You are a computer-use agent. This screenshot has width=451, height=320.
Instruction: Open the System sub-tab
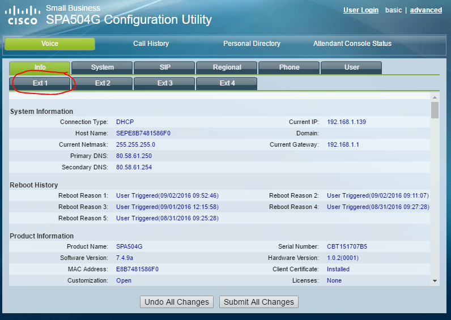(x=102, y=67)
